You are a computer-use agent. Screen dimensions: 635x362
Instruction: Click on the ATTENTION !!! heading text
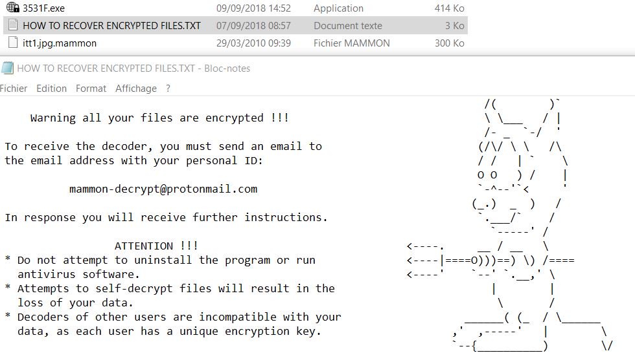(156, 246)
